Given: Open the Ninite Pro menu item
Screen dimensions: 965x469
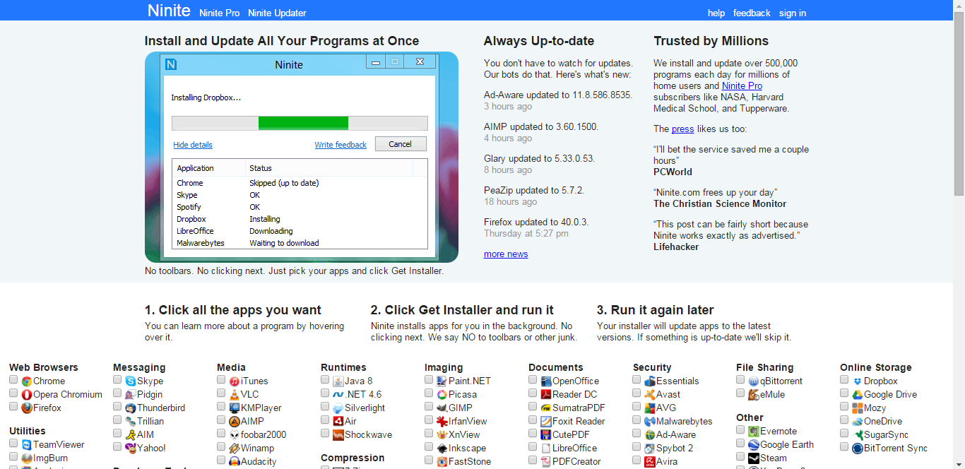Looking at the screenshot, I should pyautogui.click(x=219, y=13).
